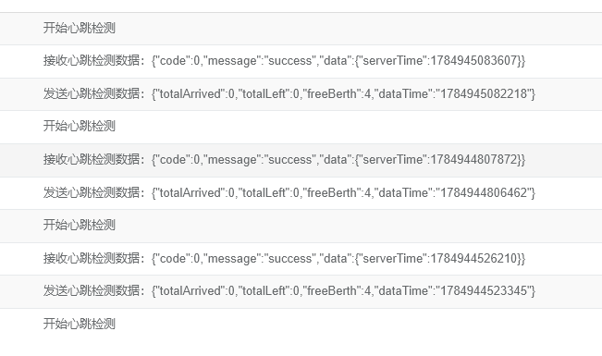Click the 发送心跳检测数据 label in the first sent row
This screenshot has width=602, height=356.
[x=92, y=93]
